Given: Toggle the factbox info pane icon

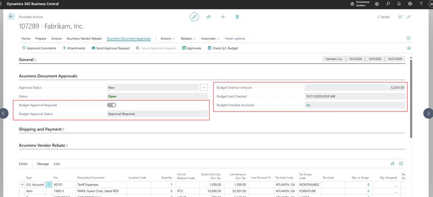Looking at the screenshot, I should (x=409, y=38).
